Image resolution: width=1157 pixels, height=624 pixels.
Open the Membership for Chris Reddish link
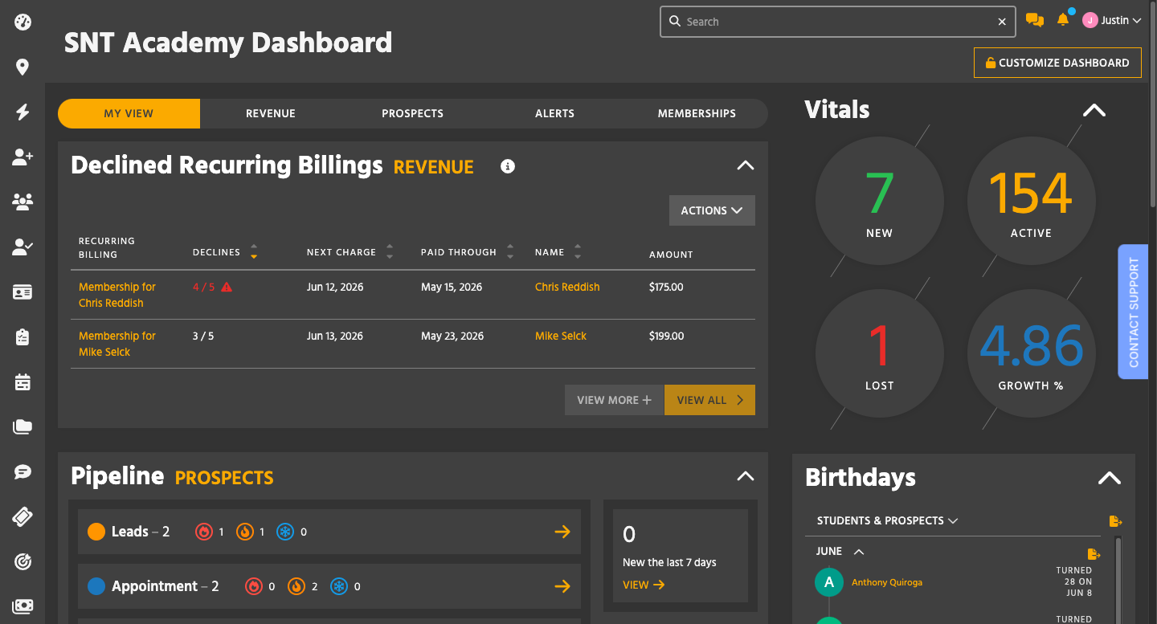tap(117, 295)
